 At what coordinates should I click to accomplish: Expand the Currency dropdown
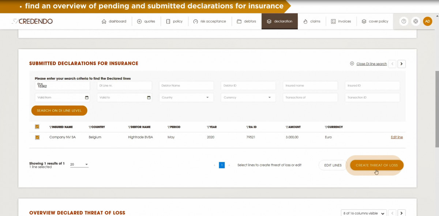tap(248, 98)
